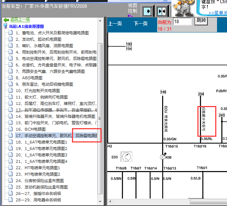
Task: Open item 20 1_6AT EFI unit circuit 3
Action: tap(42, 155)
